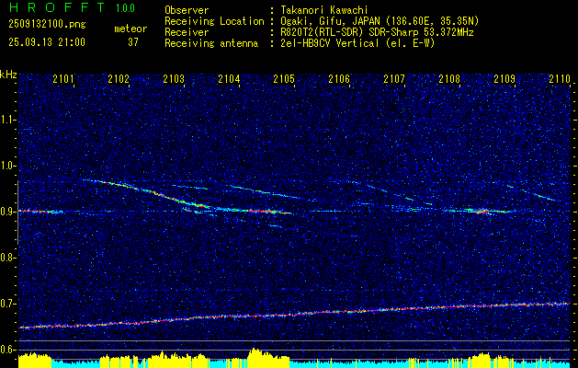
Task: Click the 1.0 kHz axis label
Action: (x=7, y=166)
